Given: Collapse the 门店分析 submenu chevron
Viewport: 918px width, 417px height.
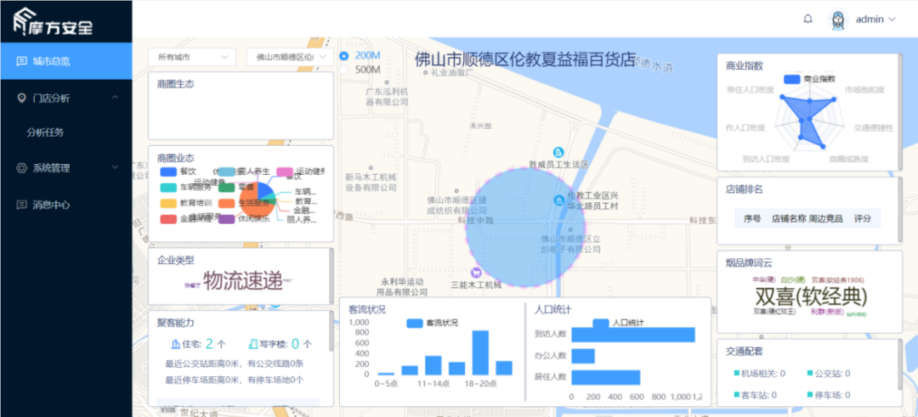Looking at the screenshot, I should (115, 98).
